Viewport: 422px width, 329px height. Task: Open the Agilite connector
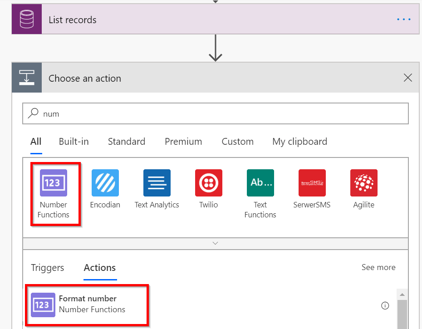point(363,183)
